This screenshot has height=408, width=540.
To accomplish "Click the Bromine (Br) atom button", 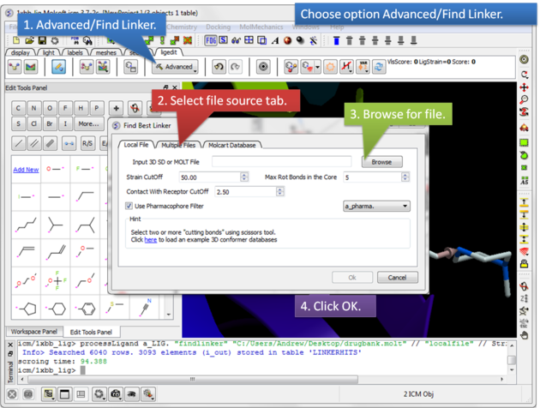I will tap(51, 124).
